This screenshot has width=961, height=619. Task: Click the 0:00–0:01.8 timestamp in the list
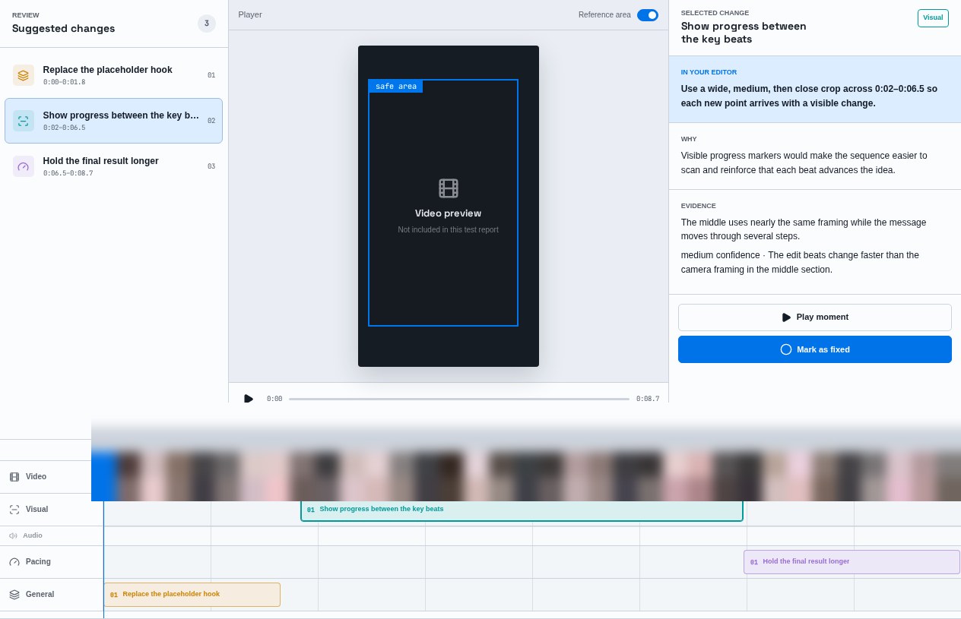click(64, 82)
